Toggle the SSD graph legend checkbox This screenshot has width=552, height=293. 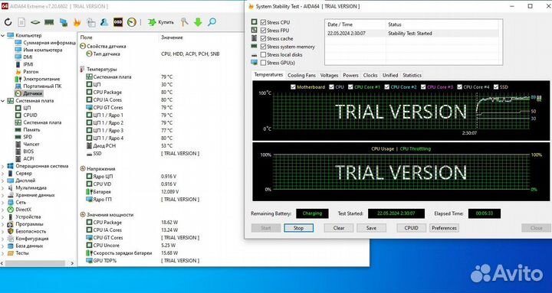coord(496,86)
